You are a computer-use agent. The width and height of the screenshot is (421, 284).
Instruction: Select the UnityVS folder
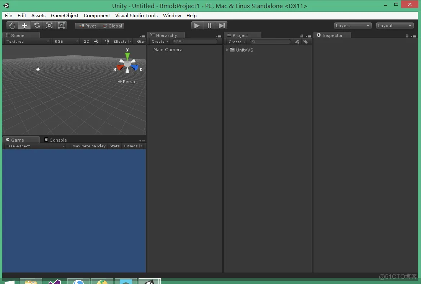(x=242, y=50)
